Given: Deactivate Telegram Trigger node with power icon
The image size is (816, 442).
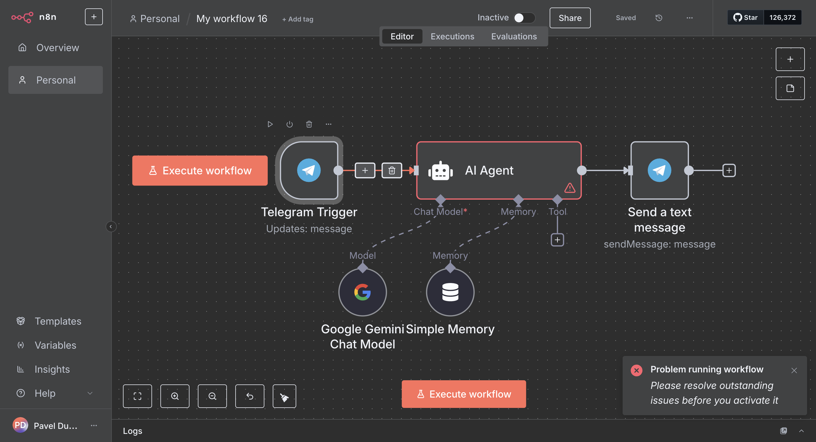Looking at the screenshot, I should [x=289, y=124].
